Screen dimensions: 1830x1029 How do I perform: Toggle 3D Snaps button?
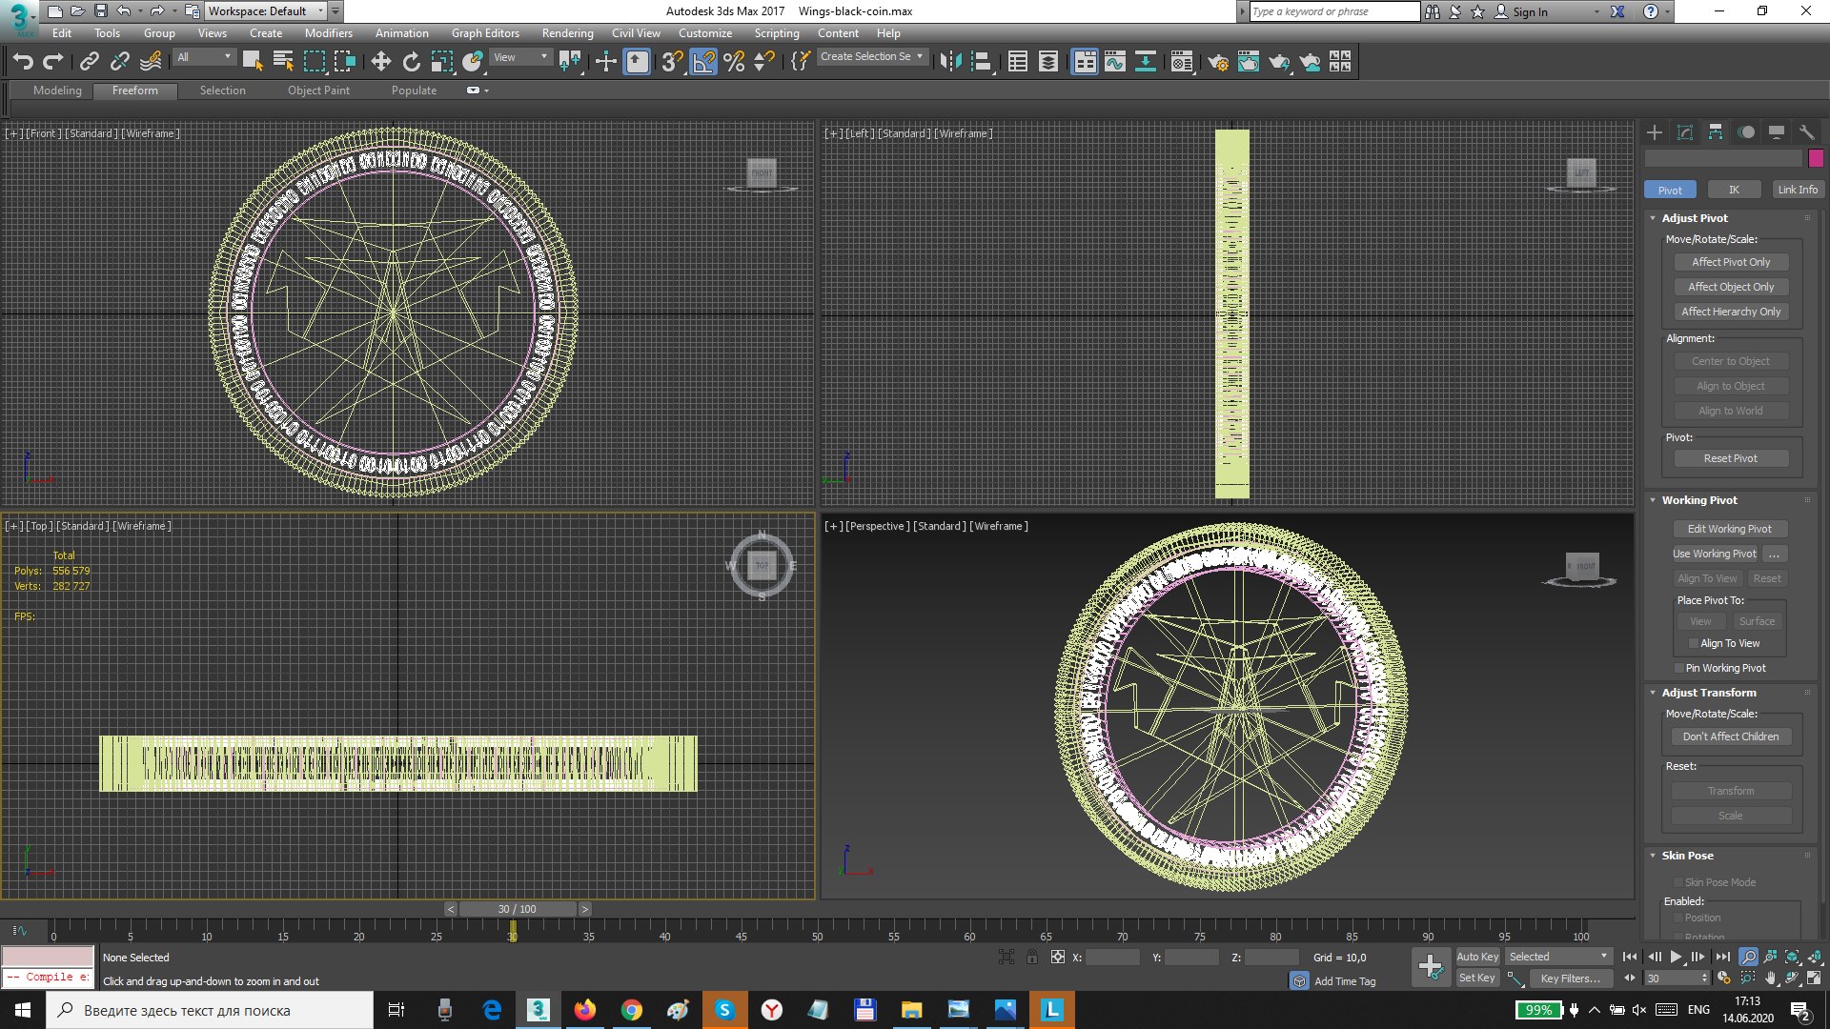click(672, 62)
